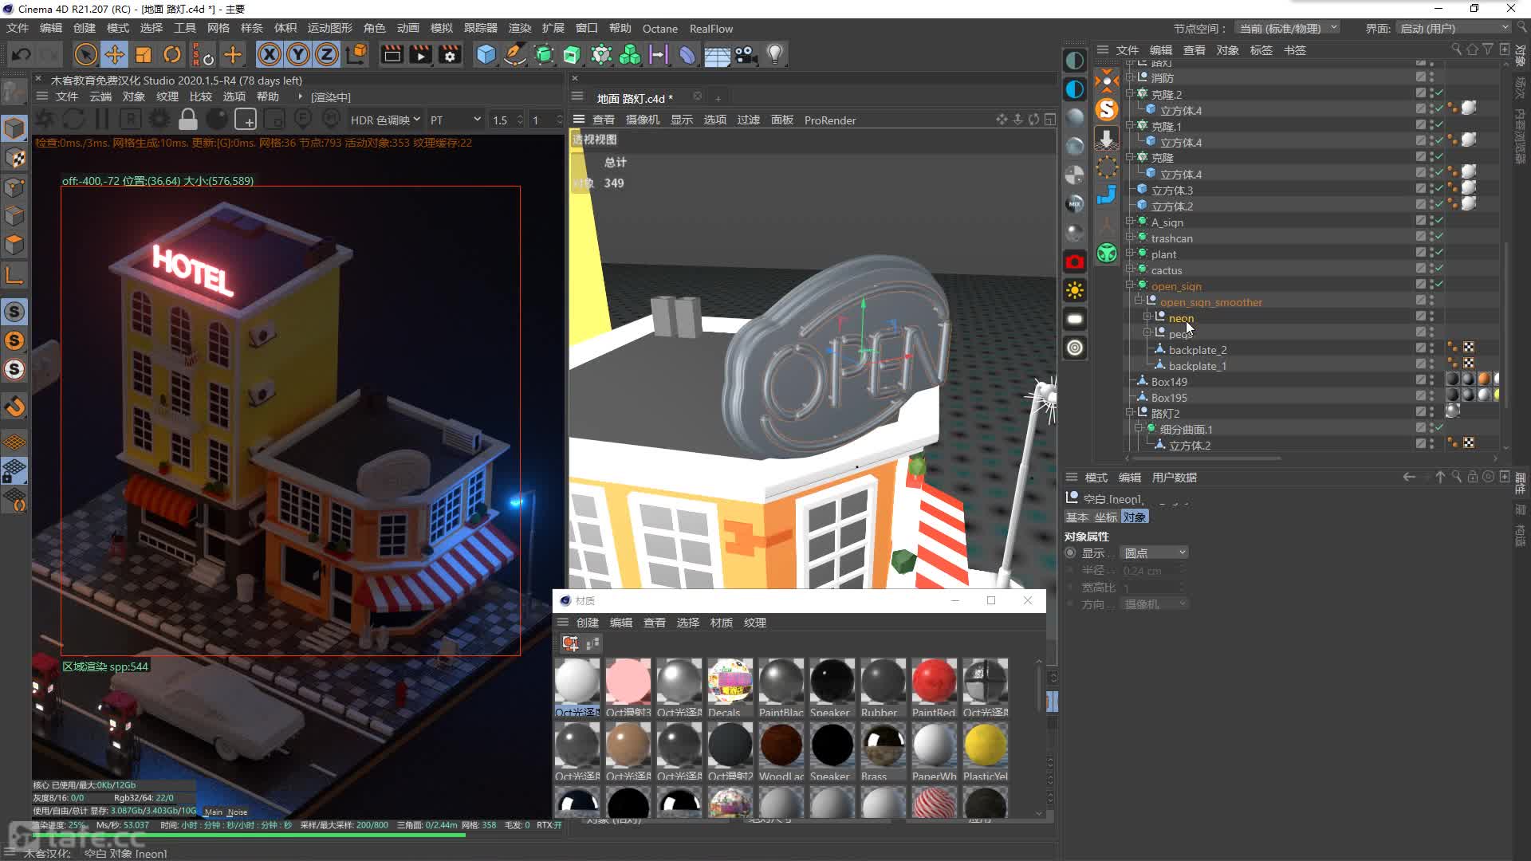Open the MoGraph Cloner icon
Image resolution: width=1531 pixels, height=861 pixels.
601,55
